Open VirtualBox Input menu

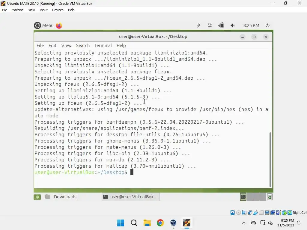tap(43, 10)
